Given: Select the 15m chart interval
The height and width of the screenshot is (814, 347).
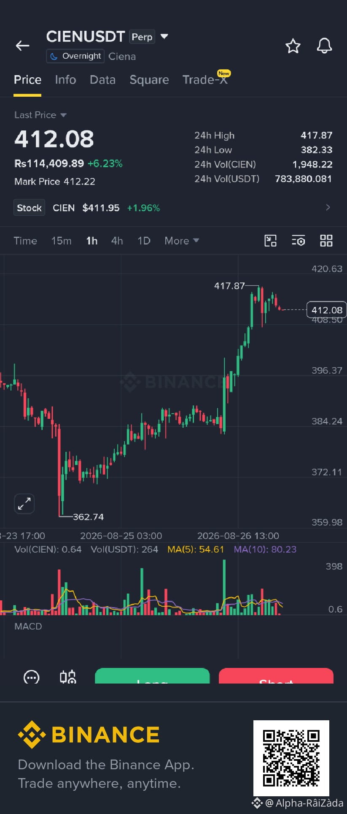Looking at the screenshot, I should [x=61, y=241].
